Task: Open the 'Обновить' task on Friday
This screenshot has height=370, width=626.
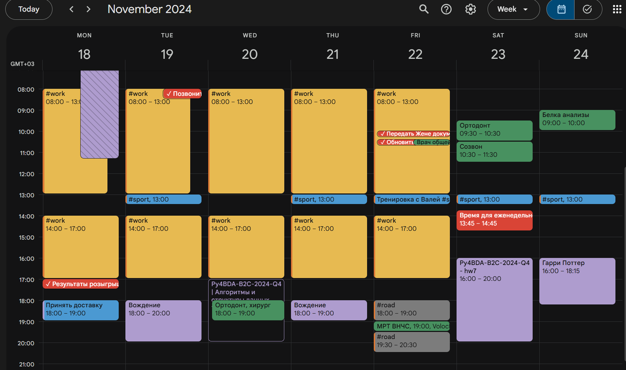Action: (x=395, y=142)
